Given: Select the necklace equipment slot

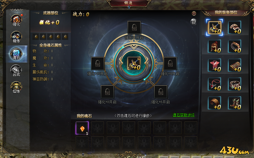Looking at the screenshot, I should click(x=214, y=84).
